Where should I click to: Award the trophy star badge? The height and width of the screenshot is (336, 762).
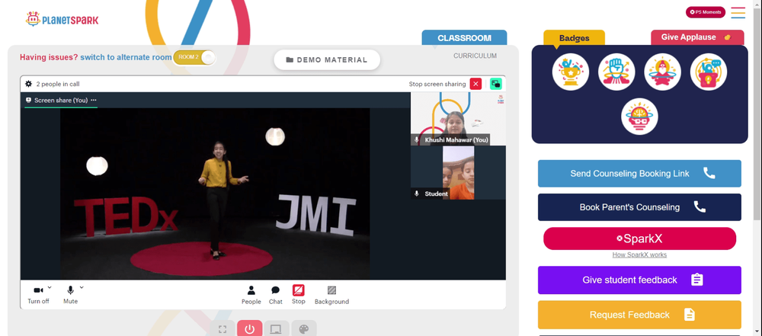tap(571, 72)
